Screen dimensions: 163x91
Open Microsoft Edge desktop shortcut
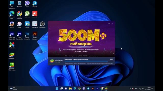click(12, 15)
